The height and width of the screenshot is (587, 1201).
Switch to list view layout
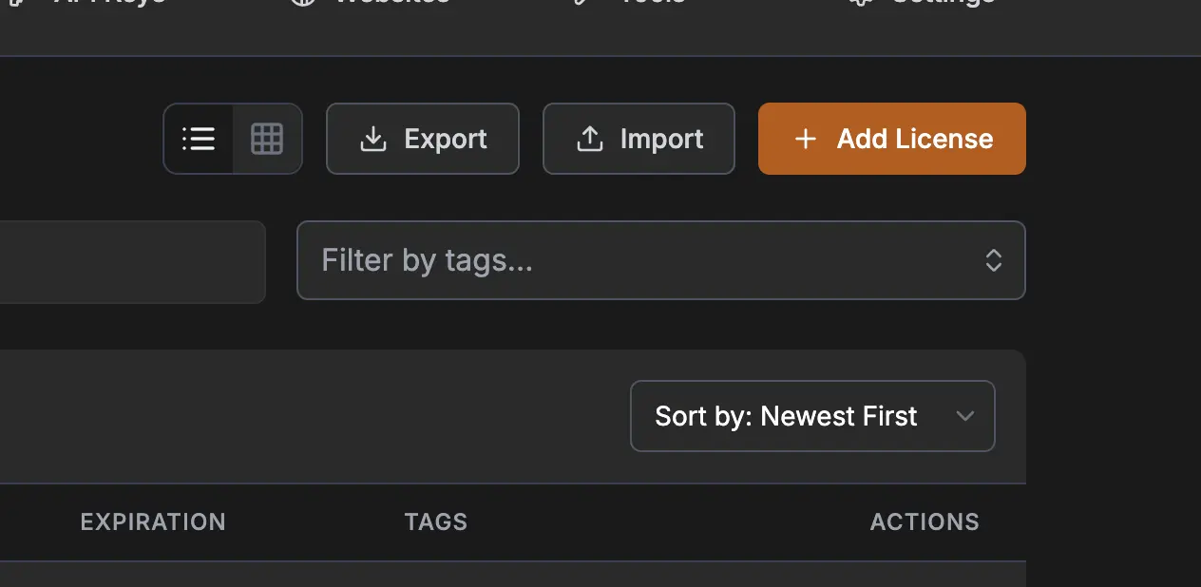tap(199, 139)
